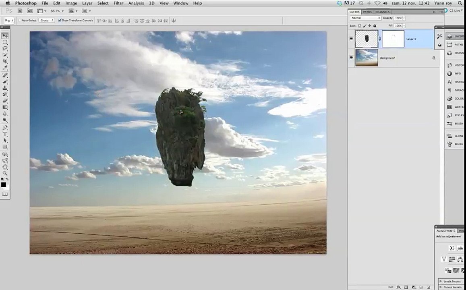Add a Levels adjustment

pyautogui.click(x=460, y=248)
